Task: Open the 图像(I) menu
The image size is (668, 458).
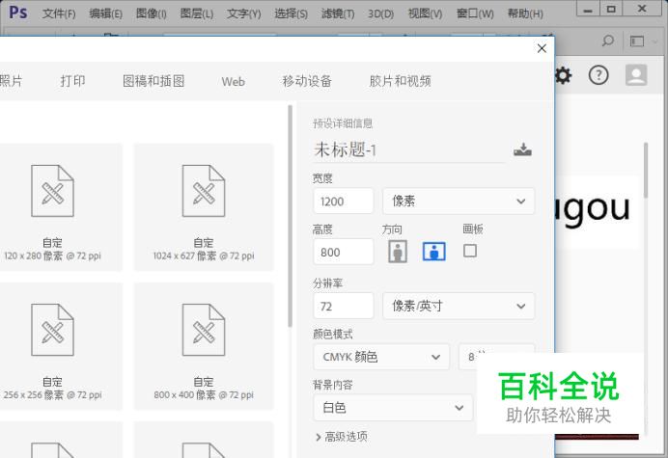Action: 151,13
